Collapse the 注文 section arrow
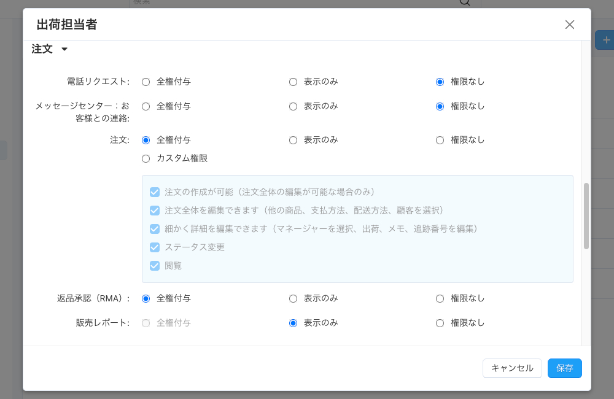614x399 pixels. [x=64, y=49]
